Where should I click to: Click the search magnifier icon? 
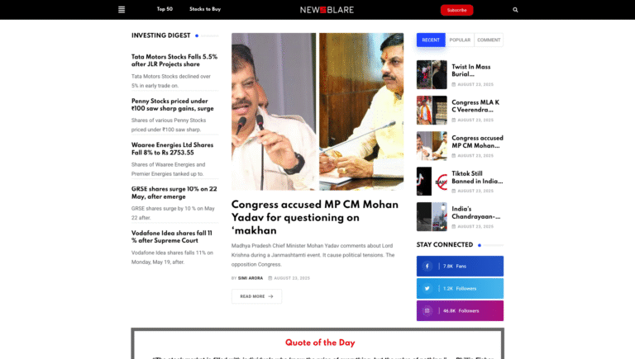(515, 10)
